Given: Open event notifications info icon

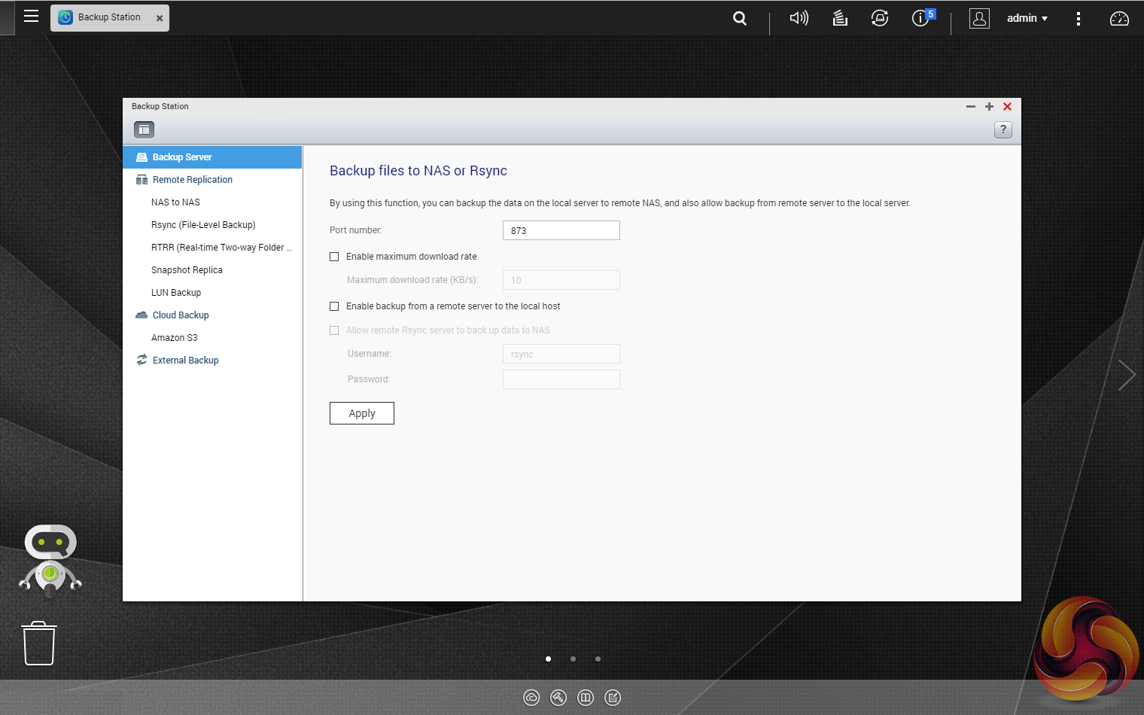Looking at the screenshot, I should pos(921,18).
